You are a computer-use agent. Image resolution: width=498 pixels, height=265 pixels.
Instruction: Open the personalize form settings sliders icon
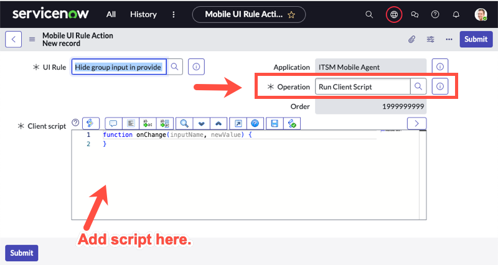pyautogui.click(x=430, y=39)
